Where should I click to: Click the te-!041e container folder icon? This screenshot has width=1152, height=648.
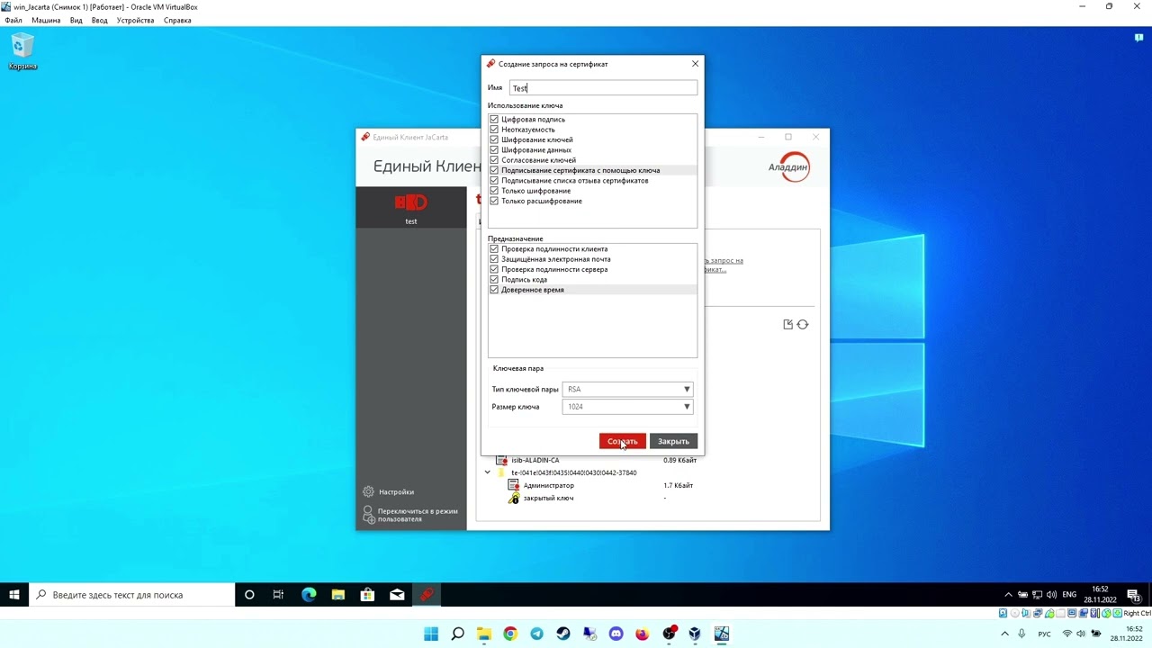(502, 472)
